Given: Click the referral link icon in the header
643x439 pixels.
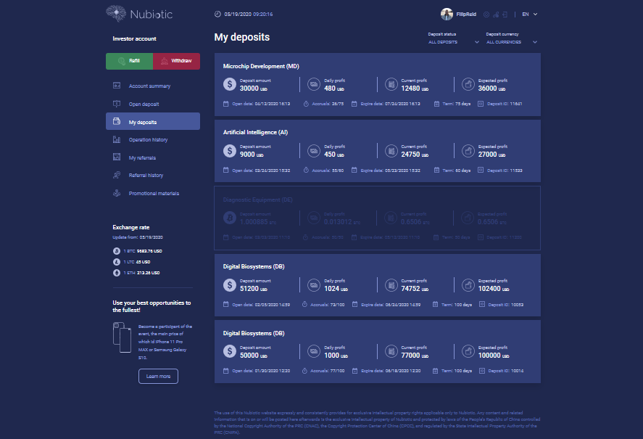Looking at the screenshot, I should click(496, 15).
